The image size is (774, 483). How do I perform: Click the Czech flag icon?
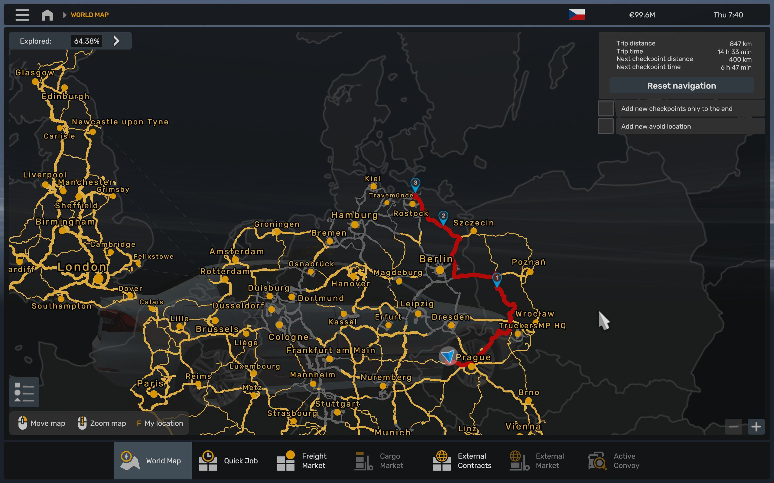tap(576, 15)
